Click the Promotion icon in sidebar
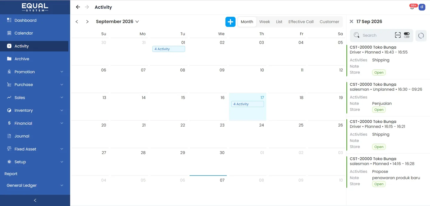The height and width of the screenshot is (206, 430). pos(9,72)
